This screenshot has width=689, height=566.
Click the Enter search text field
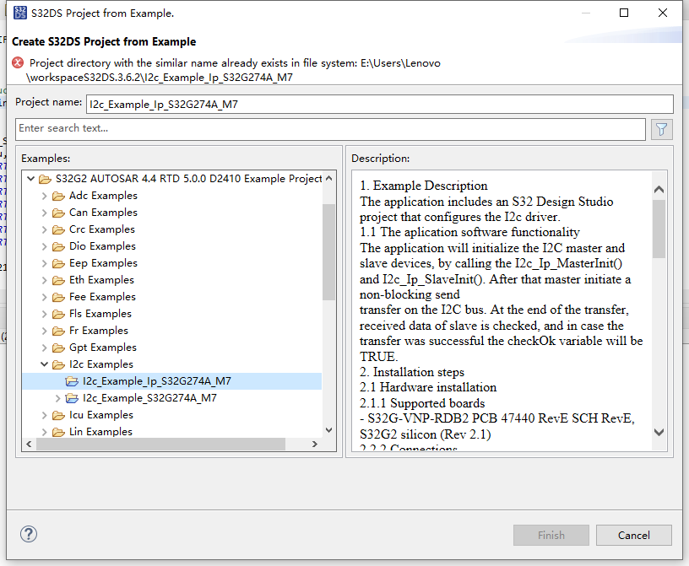[x=330, y=129]
